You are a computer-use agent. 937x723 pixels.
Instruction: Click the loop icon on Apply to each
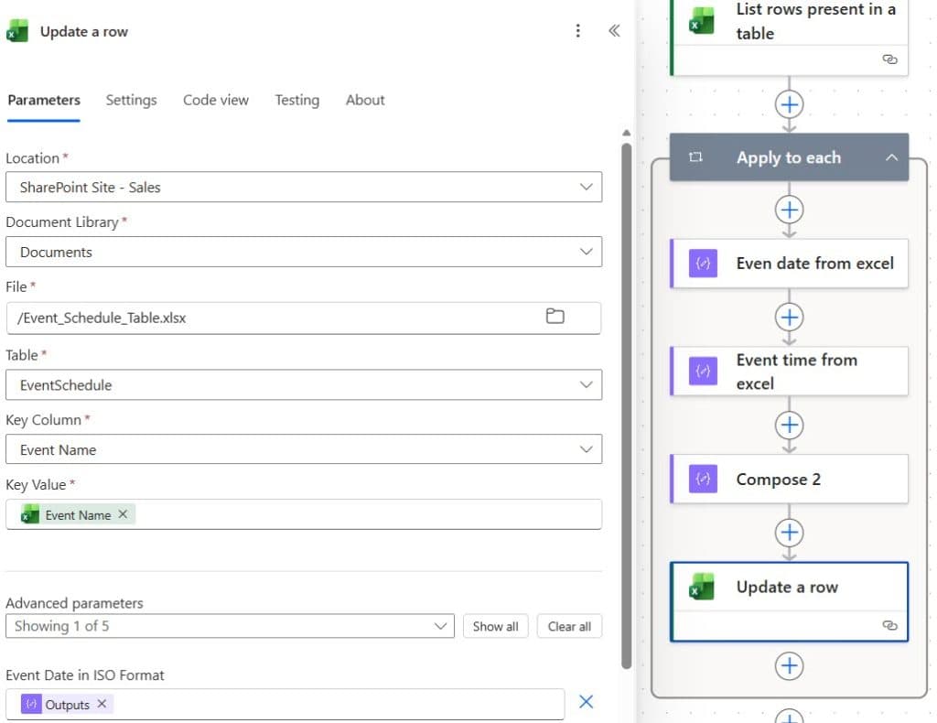coord(695,157)
